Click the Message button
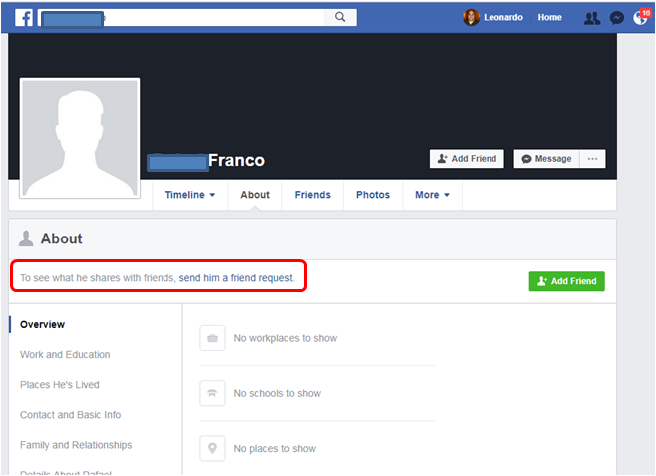This screenshot has height=476, width=656. point(546,159)
